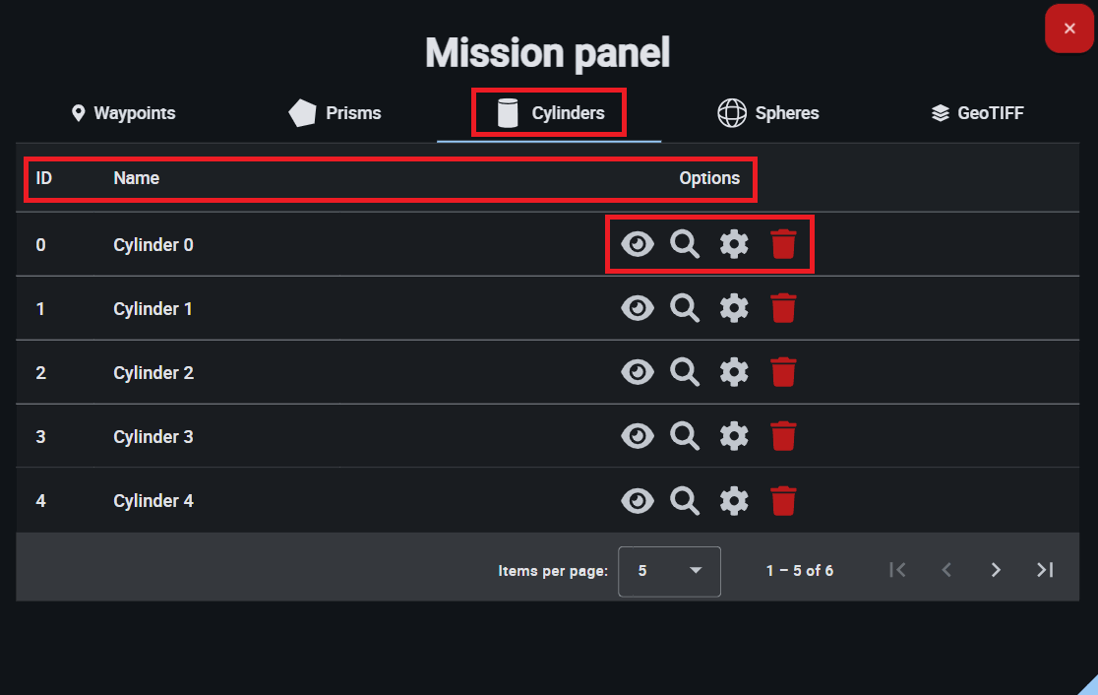Zoom to Cylinder 0 with magnifier icon
The height and width of the screenshot is (695, 1098).
click(685, 244)
